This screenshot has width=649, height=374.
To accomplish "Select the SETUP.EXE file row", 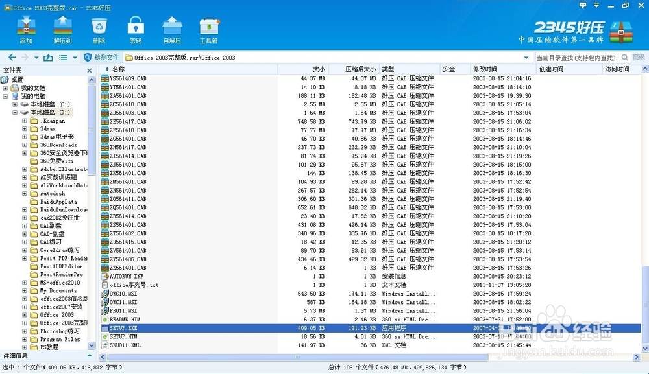I will (x=371, y=328).
